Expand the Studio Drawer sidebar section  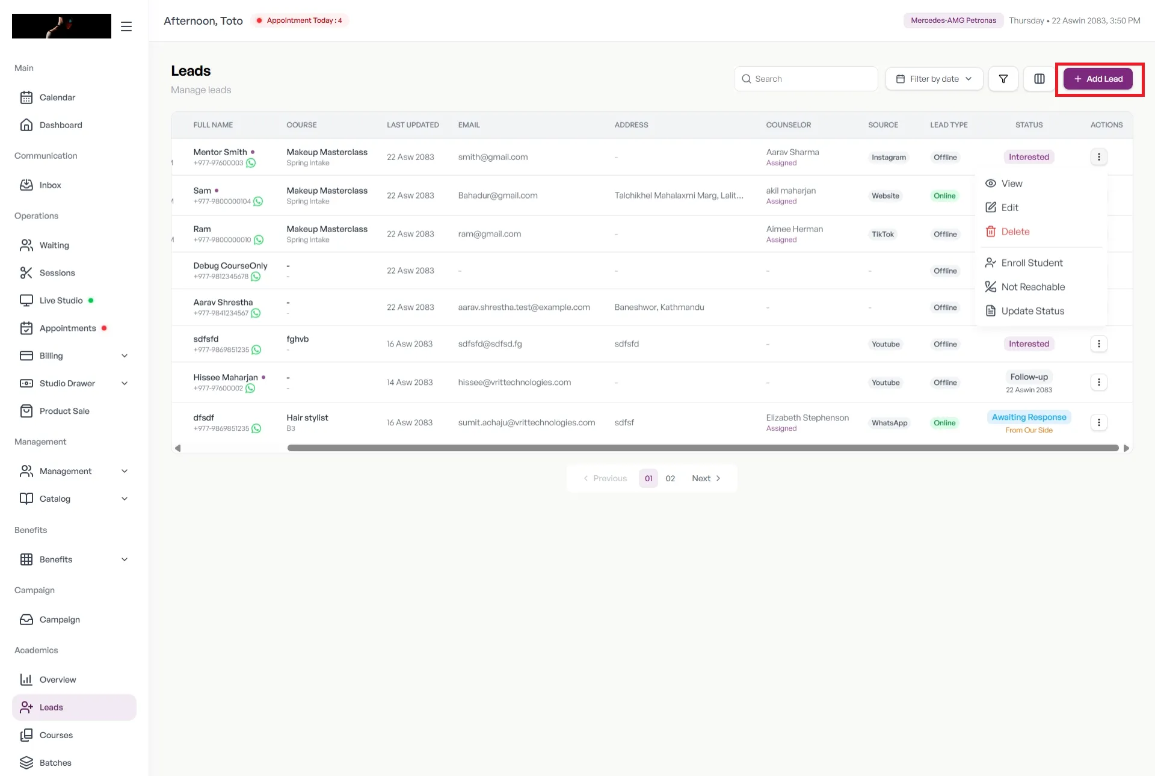pyautogui.click(x=74, y=384)
